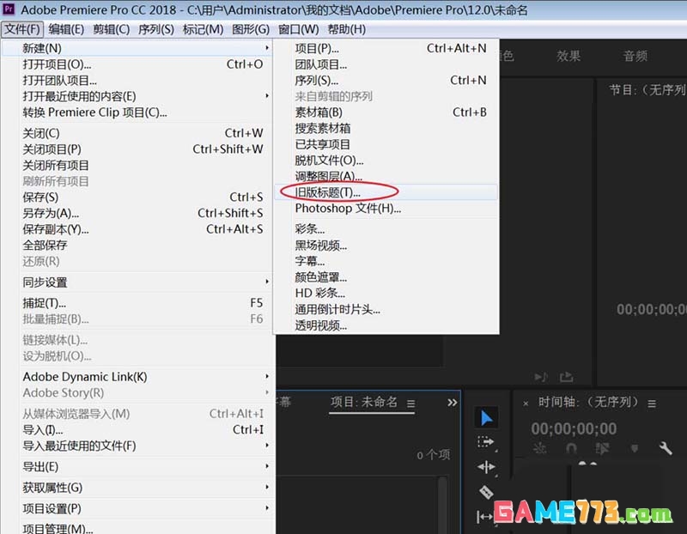
Task: Expand 导入最近使用的文件(F) submenu
Action: tap(137, 446)
